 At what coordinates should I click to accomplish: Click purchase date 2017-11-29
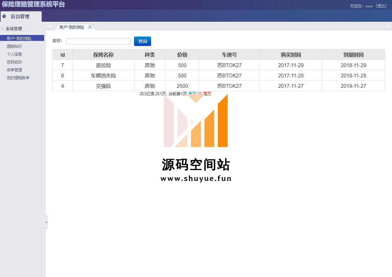point(291,65)
